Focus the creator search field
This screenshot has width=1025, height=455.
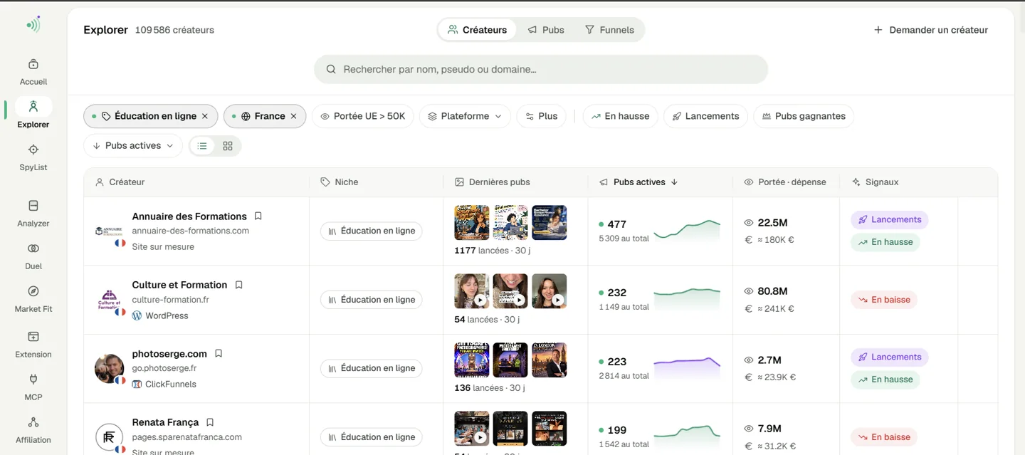[x=541, y=69]
